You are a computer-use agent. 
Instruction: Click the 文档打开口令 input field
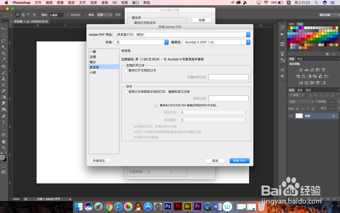228,77
